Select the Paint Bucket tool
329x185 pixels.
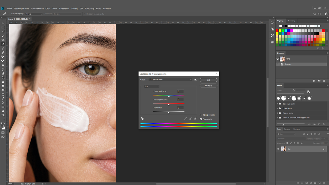click(3, 78)
